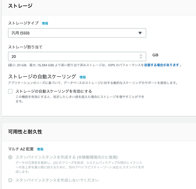Click the 情報 link next to マルチ AZ 配置
Screen dimensions: 196x189
[x=40, y=149]
